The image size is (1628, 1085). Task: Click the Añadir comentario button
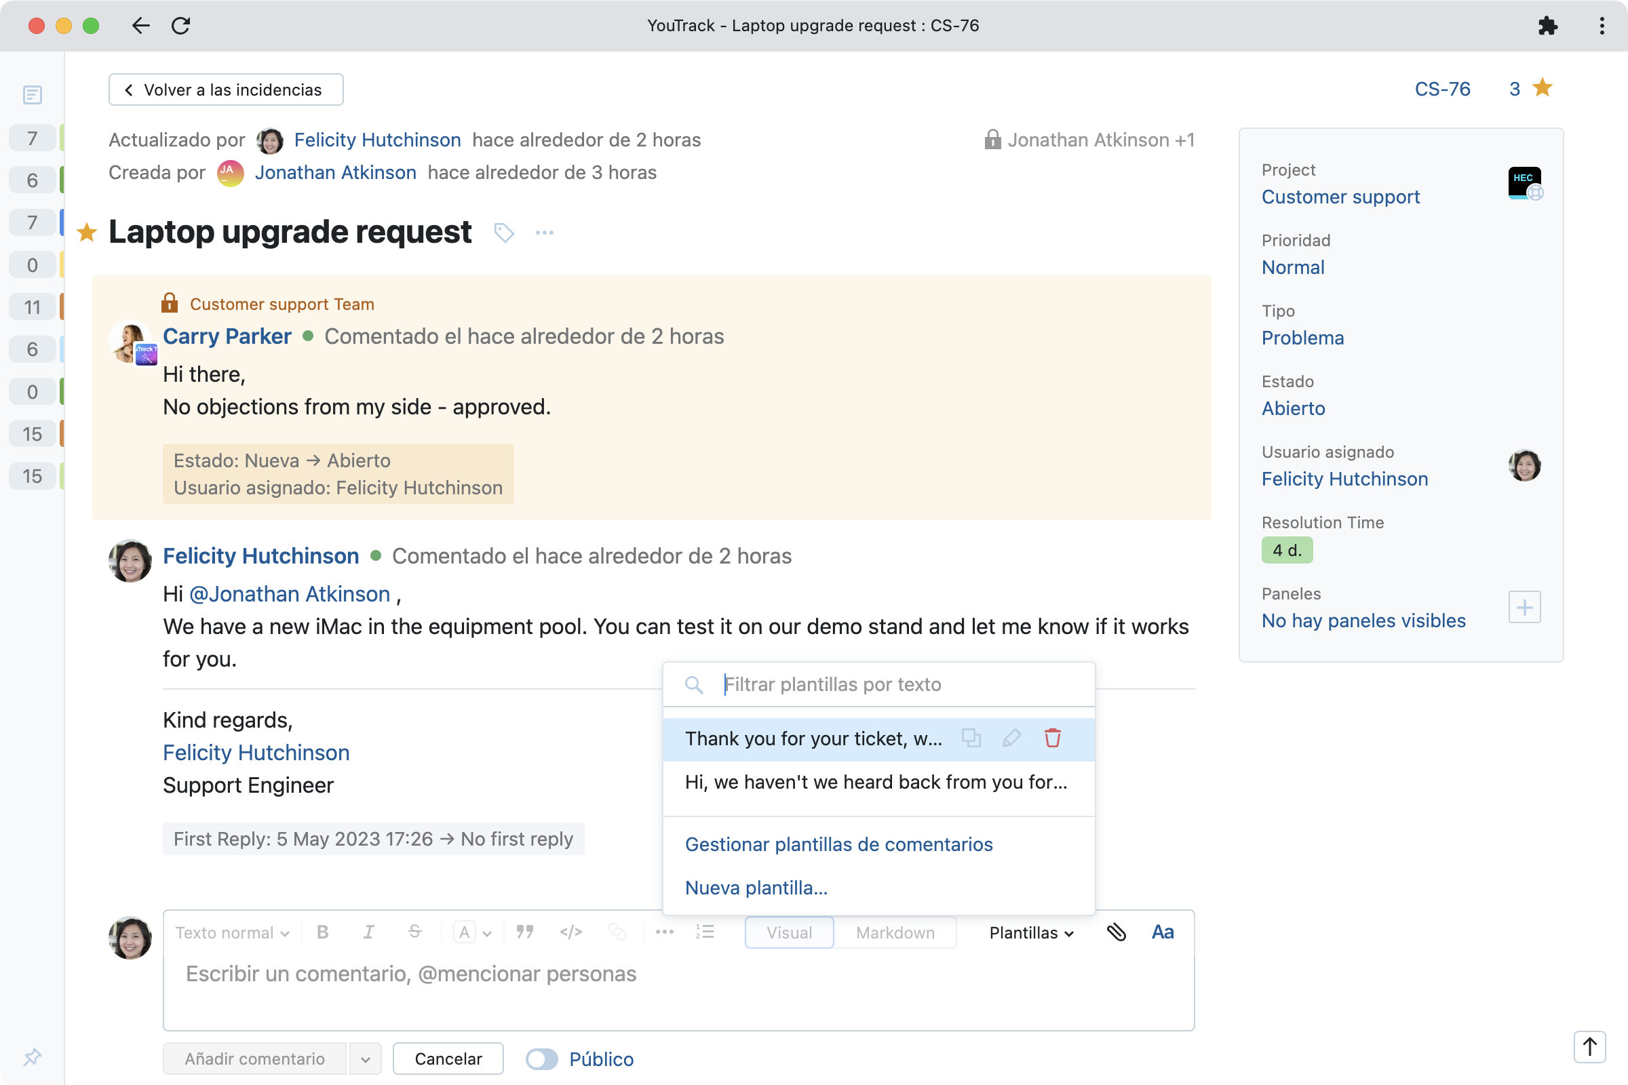pyautogui.click(x=254, y=1059)
